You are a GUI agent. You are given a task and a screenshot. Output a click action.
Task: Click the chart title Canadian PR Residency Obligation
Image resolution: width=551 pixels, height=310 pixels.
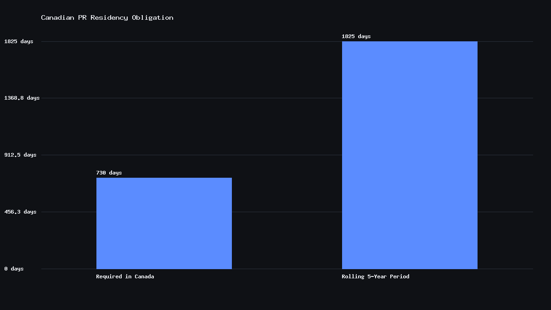pyautogui.click(x=107, y=17)
